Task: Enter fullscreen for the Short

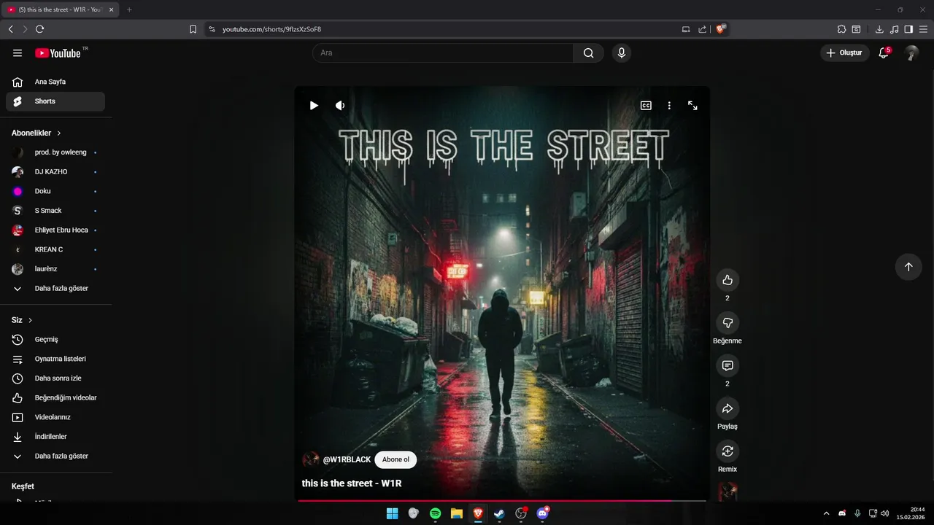Action: point(692,105)
